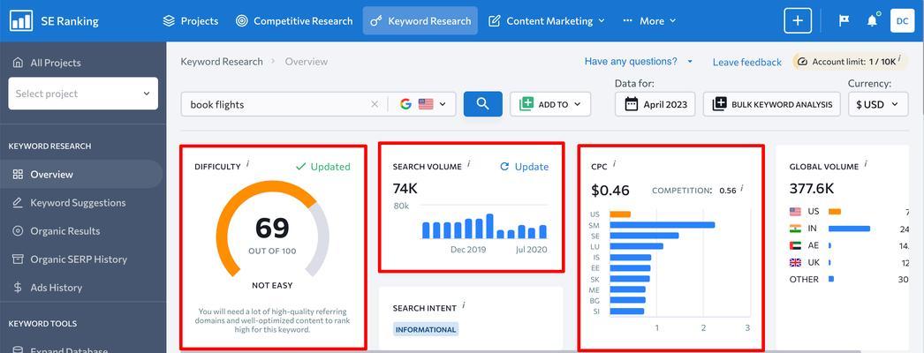Open notifications bell icon
This screenshot has width=924, height=353.
tap(872, 20)
